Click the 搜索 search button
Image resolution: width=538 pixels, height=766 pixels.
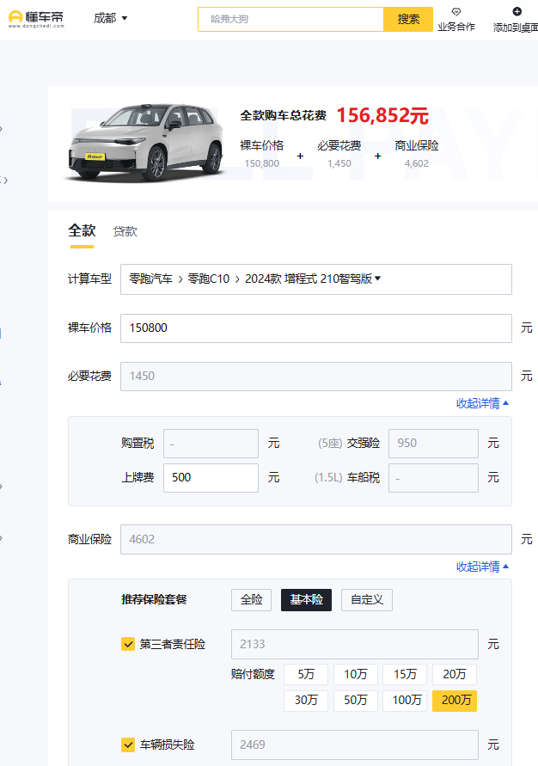point(408,19)
